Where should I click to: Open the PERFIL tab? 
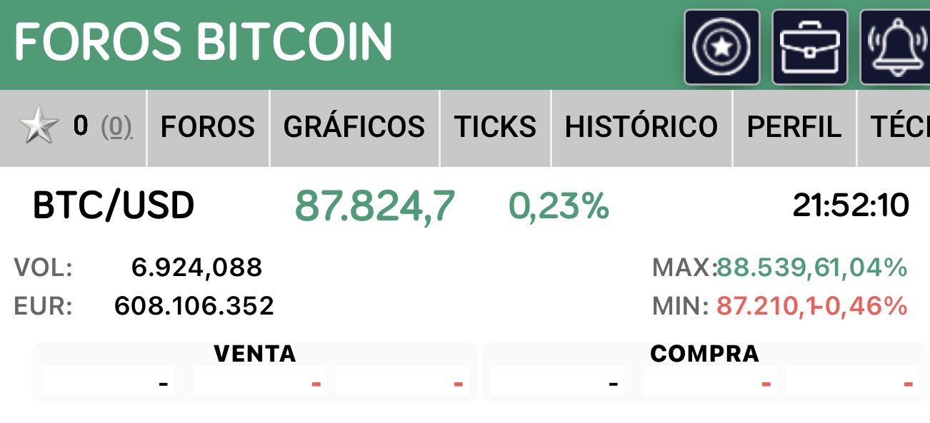(x=794, y=128)
